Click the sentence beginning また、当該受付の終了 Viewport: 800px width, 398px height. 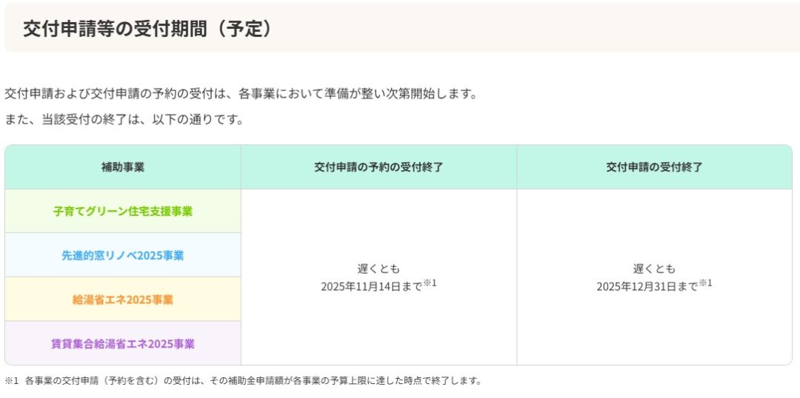tap(124, 120)
